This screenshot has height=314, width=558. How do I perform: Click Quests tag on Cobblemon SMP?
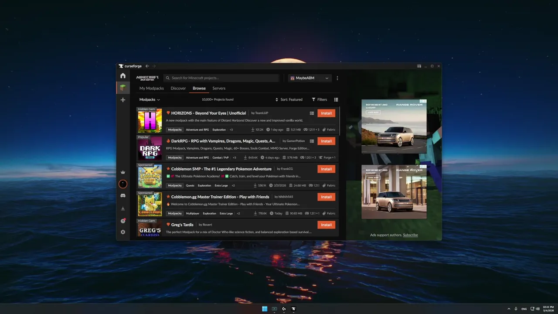click(x=190, y=185)
